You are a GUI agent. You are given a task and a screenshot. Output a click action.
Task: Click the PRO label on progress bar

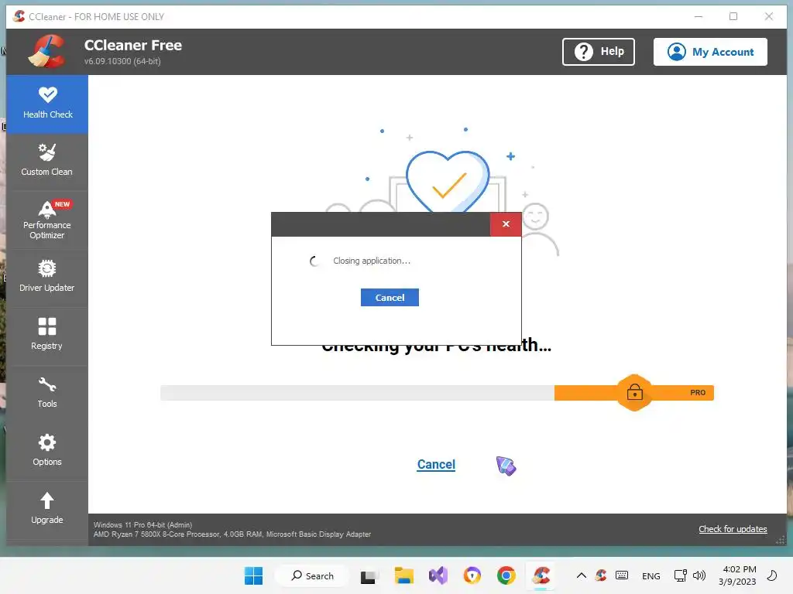[x=698, y=392]
